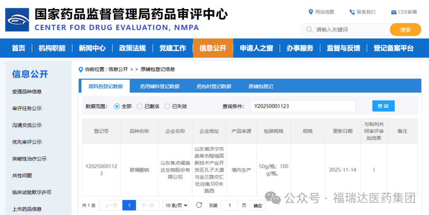429x215 pixels.
Task: Focus the 到第 page number input
Action: pyautogui.click(x=230, y=205)
